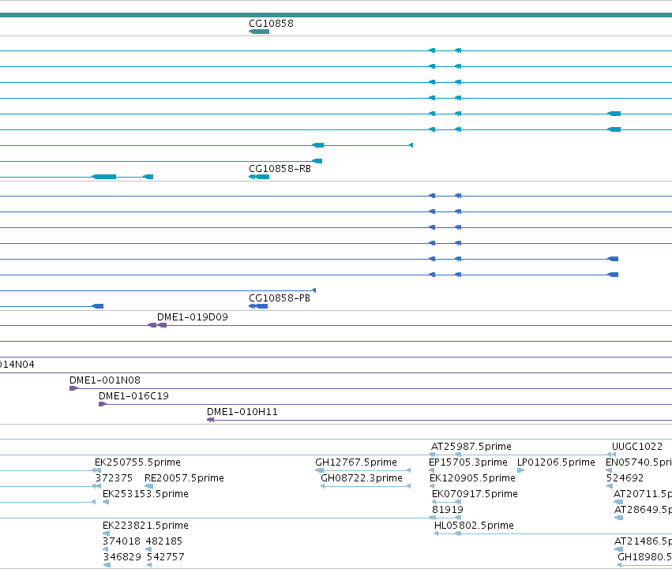672x569 pixels.
Task: Click the EK223821.5prime label
Action: click(x=146, y=526)
